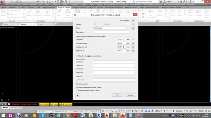Collapse dialog with the up-arrow button
The height and width of the screenshot is (118, 211).
[77, 95]
